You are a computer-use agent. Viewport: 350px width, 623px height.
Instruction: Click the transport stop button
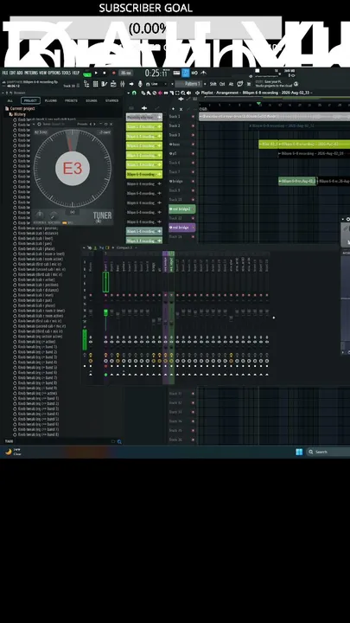click(x=105, y=73)
